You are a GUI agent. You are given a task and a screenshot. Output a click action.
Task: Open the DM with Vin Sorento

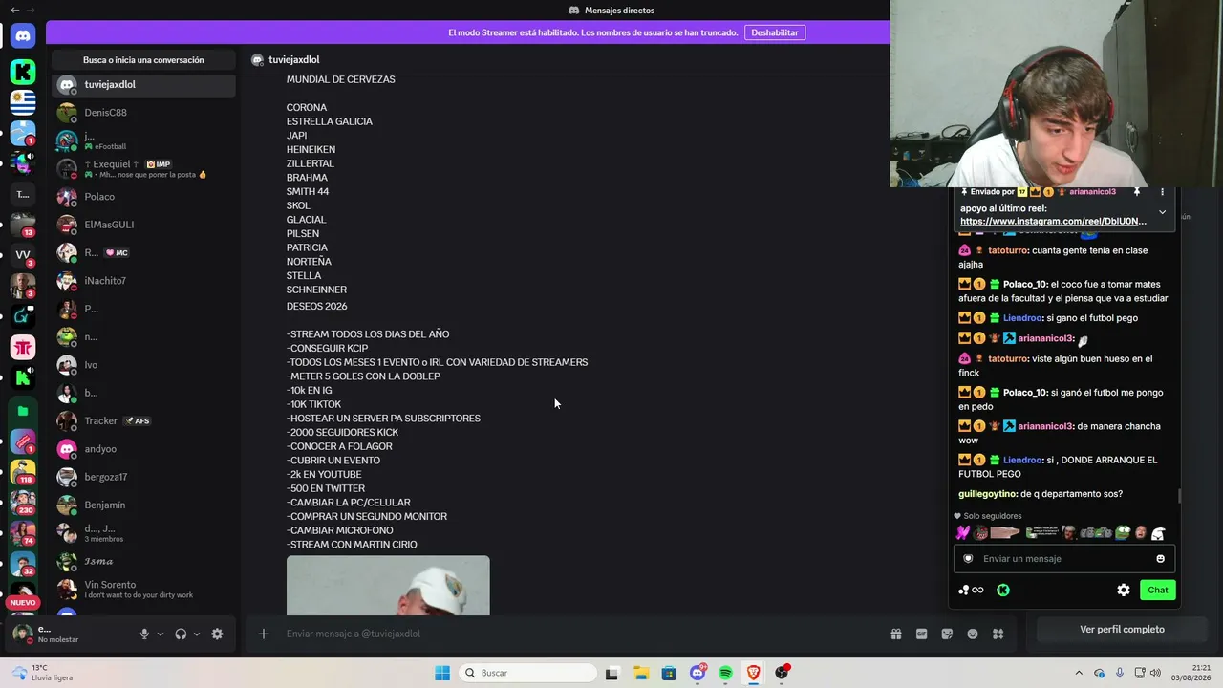coord(143,589)
